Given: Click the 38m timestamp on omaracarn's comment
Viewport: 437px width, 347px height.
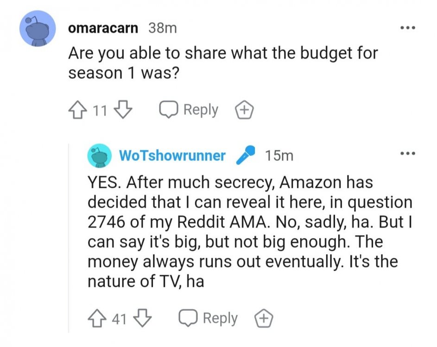Looking at the screenshot, I should [162, 28].
